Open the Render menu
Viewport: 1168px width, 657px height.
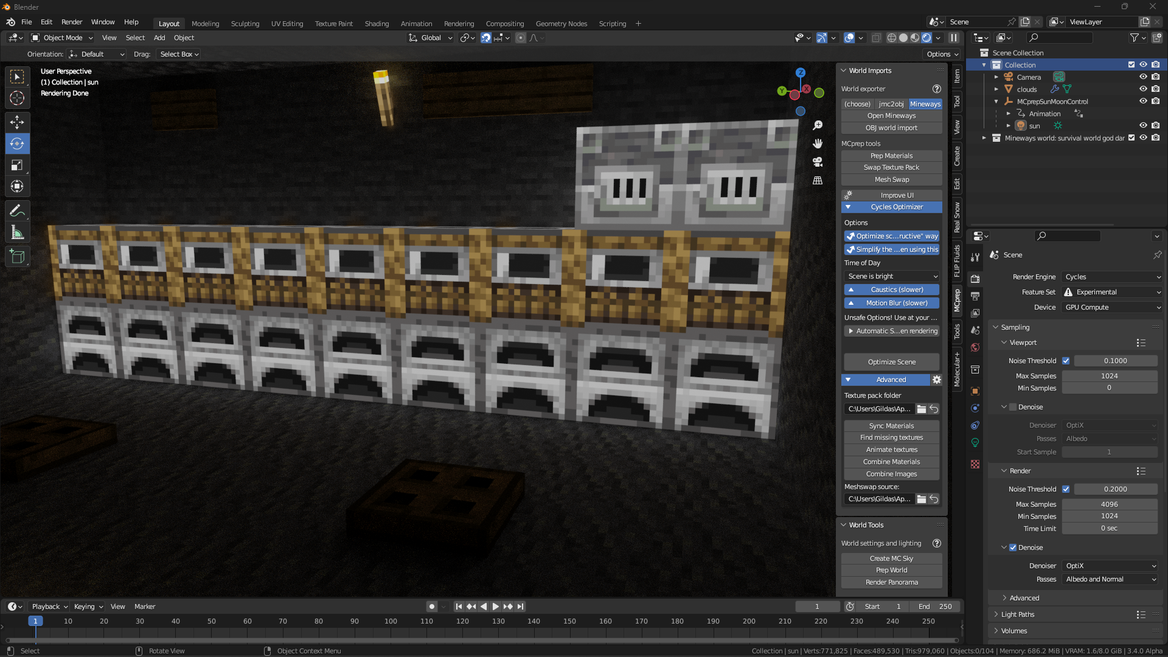tap(72, 22)
